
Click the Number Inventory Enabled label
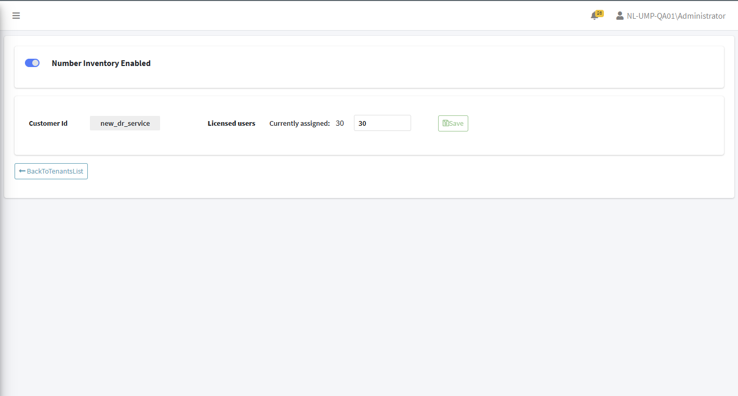coord(101,63)
